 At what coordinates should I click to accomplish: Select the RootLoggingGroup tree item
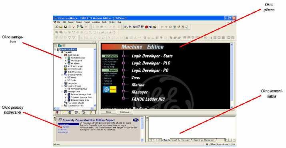pos(79,89)
